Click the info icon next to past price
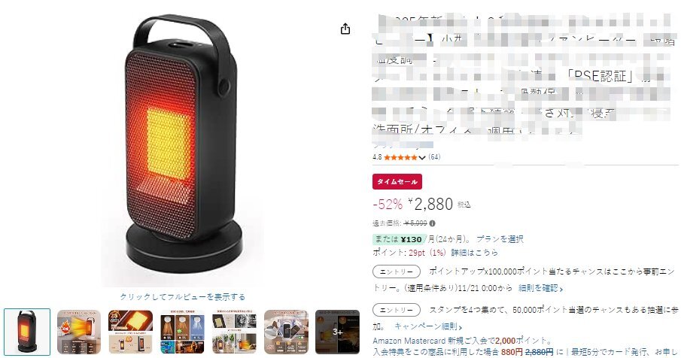Image resolution: width=681 pixels, height=358 pixels. click(432, 223)
